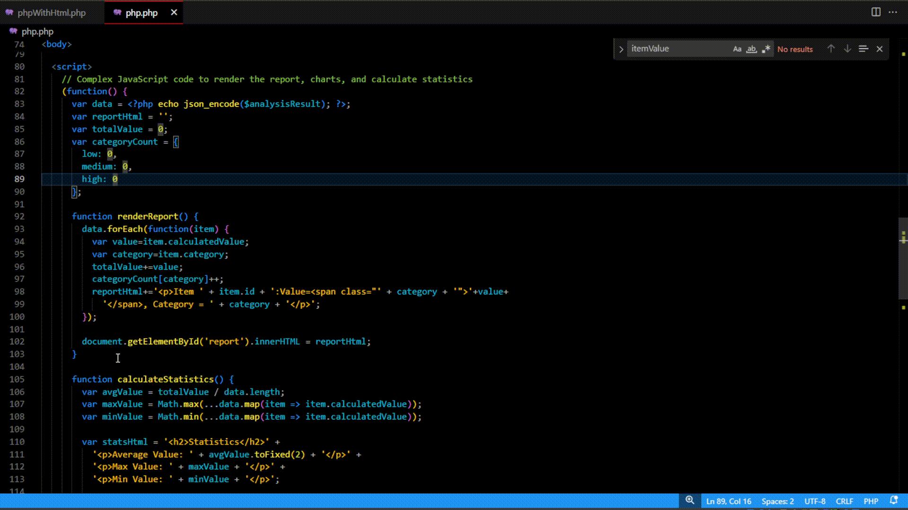Switch to phpWithHtml.php tab
Viewport: 908px width, 510px height.
51,13
